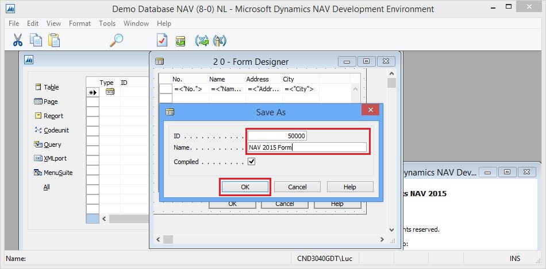546x269 pixels.
Task: Open the Tools menu
Action: pos(107,24)
